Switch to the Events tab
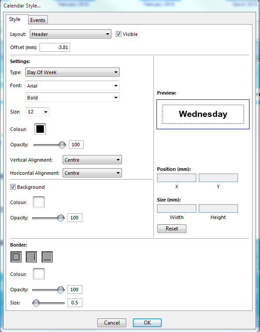The height and width of the screenshot is (332, 260). click(38, 20)
